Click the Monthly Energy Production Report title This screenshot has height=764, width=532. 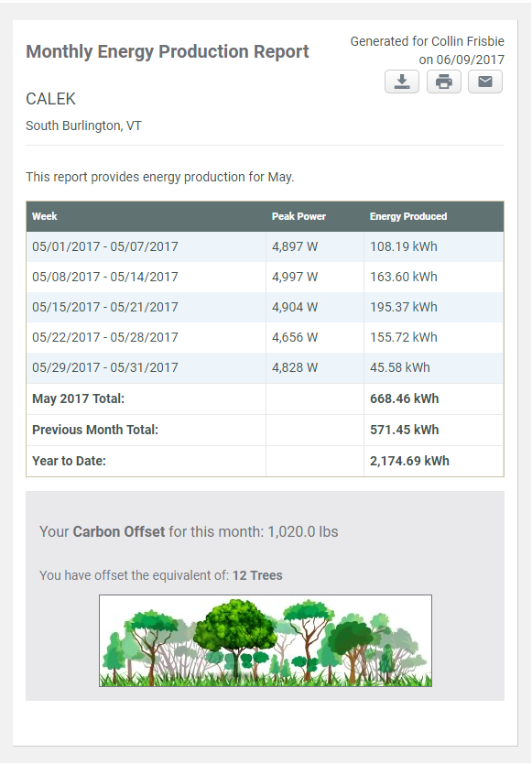click(x=167, y=51)
